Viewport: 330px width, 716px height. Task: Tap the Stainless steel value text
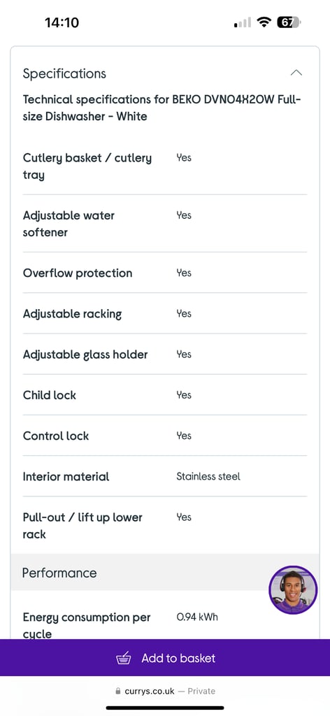208,476
